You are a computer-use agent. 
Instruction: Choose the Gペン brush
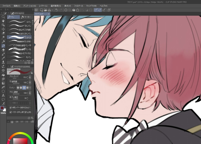[x=19, y=22]
